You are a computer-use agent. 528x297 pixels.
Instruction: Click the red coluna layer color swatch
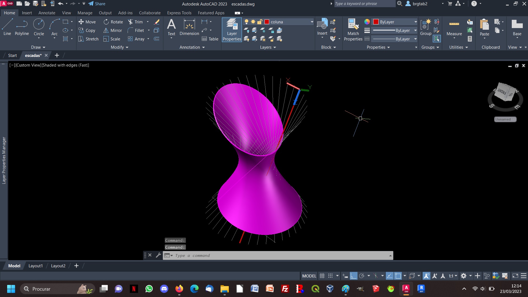267,22
